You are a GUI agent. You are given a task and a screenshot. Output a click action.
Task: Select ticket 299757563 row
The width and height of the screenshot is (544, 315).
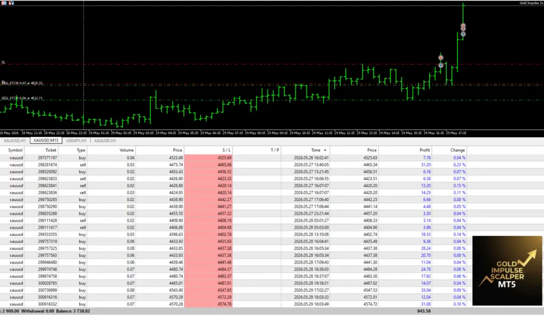233,256
